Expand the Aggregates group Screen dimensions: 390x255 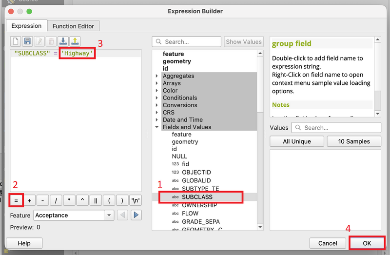(x=156, y=76)
